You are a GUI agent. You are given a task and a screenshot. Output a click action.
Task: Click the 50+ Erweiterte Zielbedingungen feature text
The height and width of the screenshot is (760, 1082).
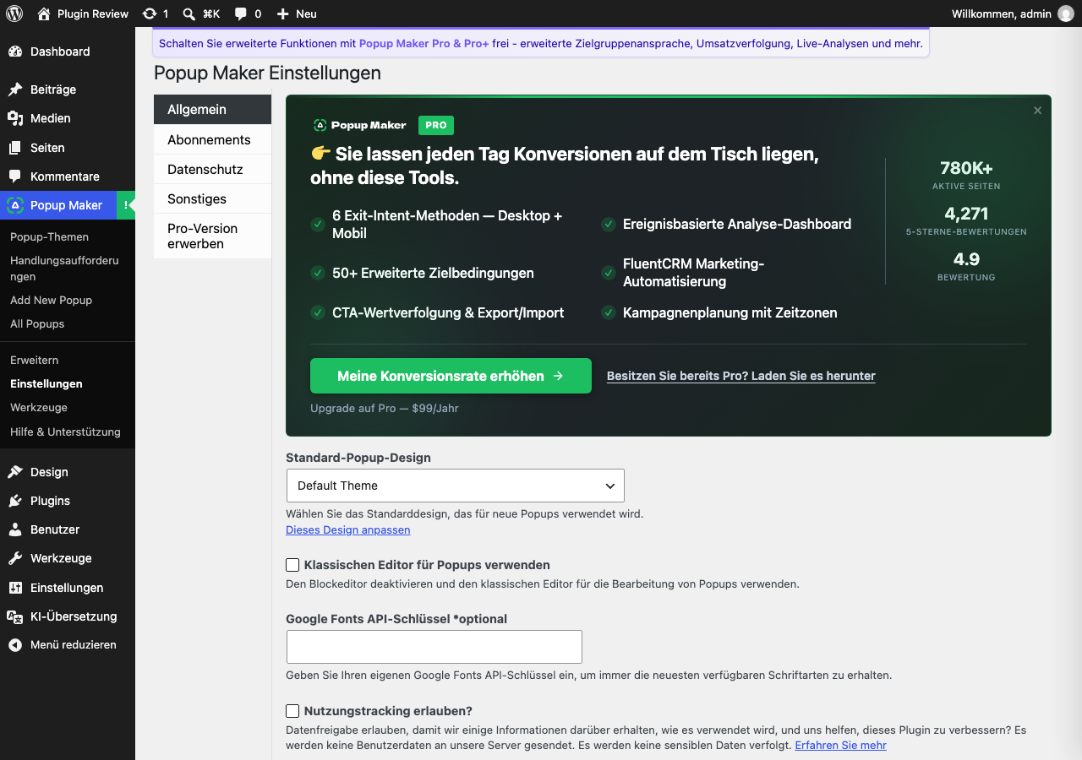pos(433,274)
